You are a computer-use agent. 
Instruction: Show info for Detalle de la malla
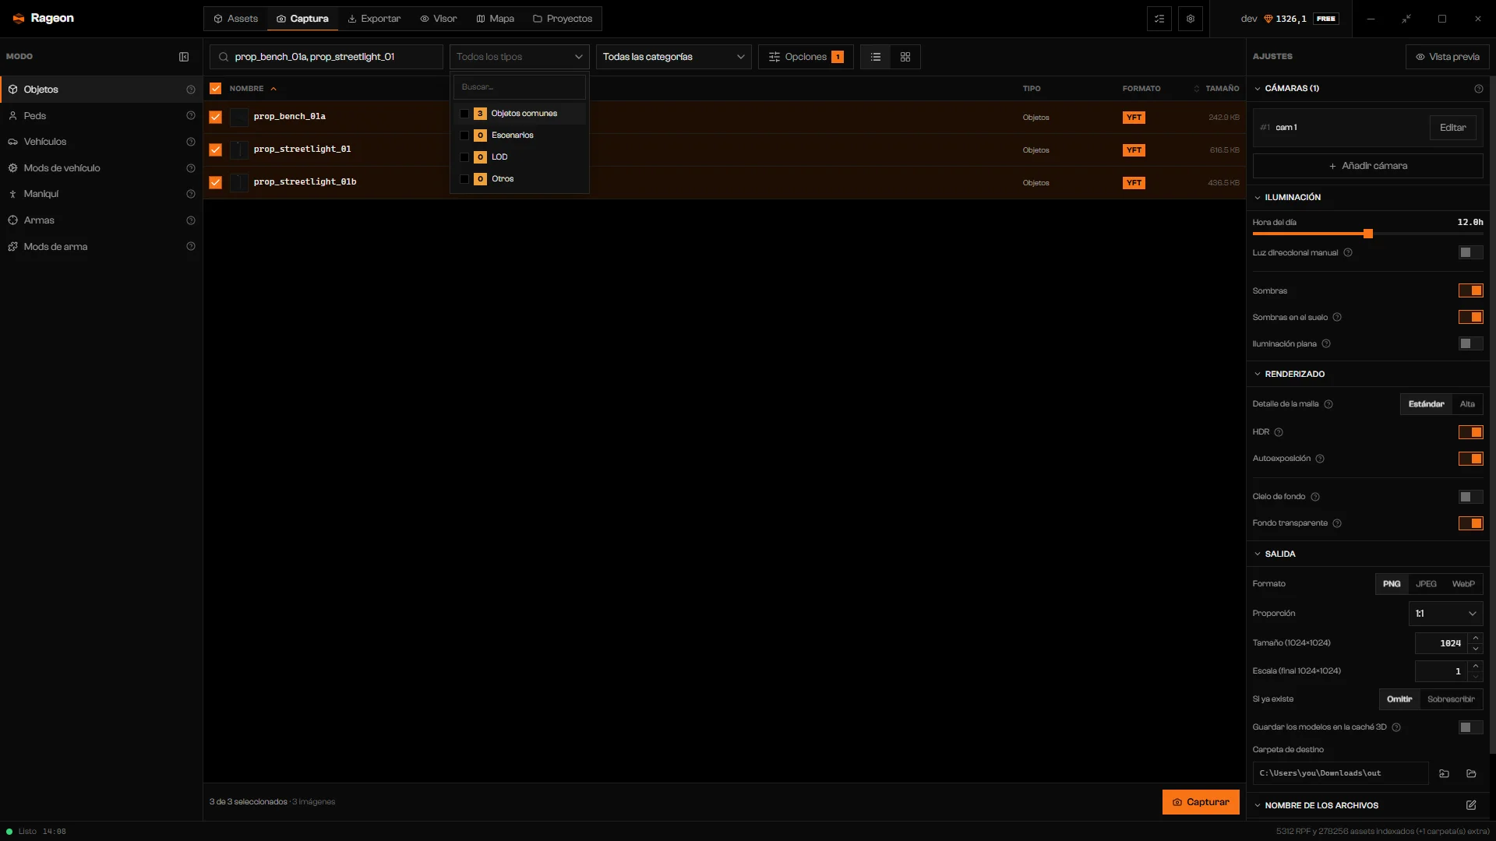tap(1328, 404)
